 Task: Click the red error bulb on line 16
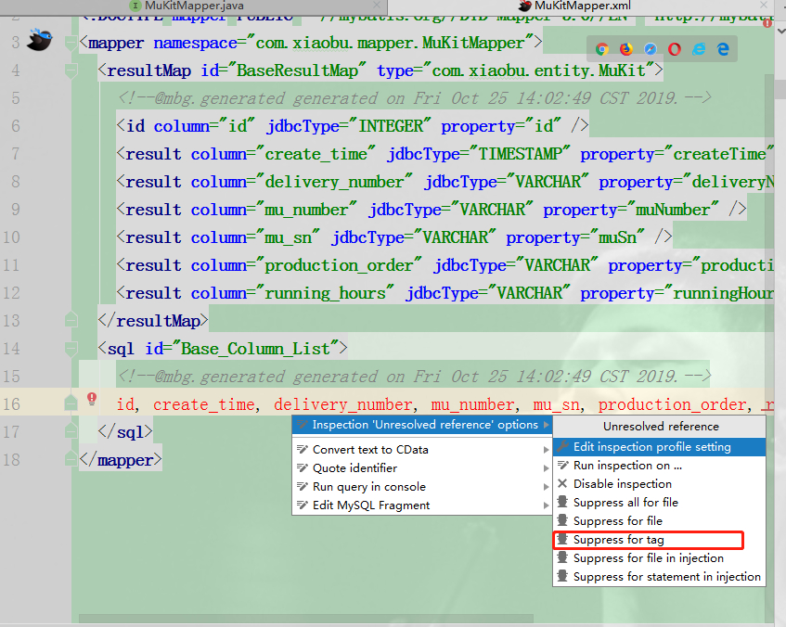pos(92,399)
